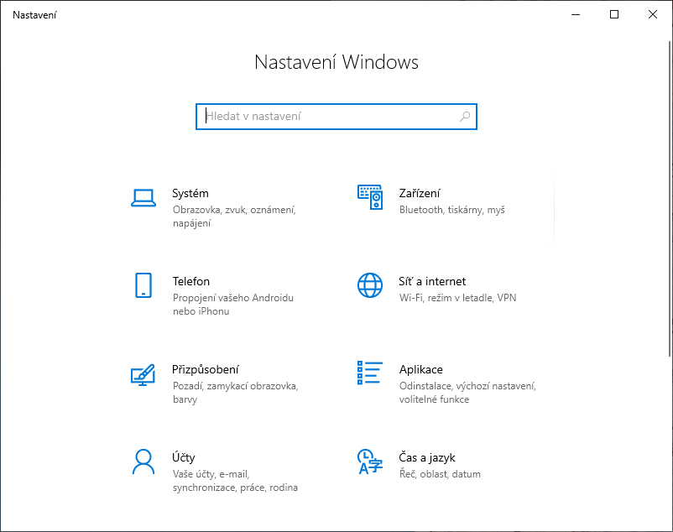
Task: Click the smartphone icon for Telefon
Action: tap(143, 285)
